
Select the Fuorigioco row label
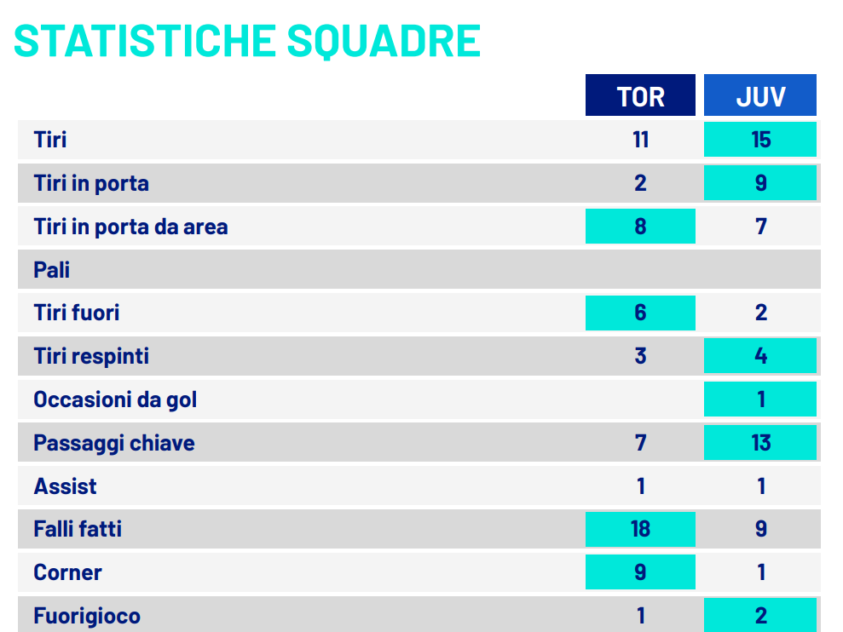[87, 616]
